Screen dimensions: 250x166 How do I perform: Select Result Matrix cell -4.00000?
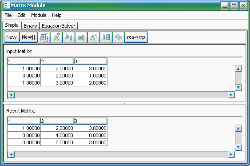pos(57,135)
